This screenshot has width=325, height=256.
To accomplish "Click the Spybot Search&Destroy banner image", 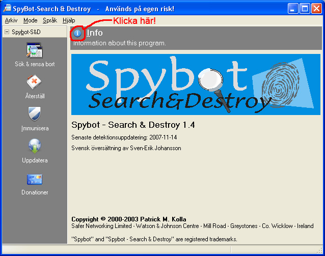I will tap(196, 84).
